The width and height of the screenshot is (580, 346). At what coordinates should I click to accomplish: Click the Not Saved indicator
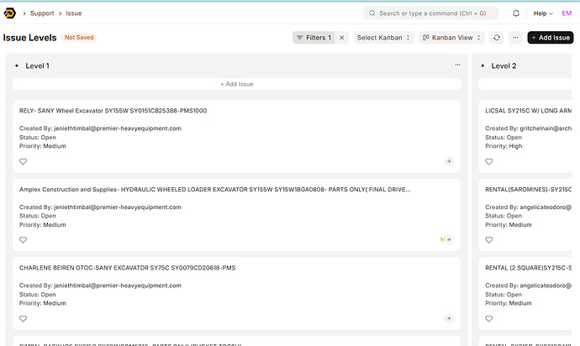coord(79,37)
